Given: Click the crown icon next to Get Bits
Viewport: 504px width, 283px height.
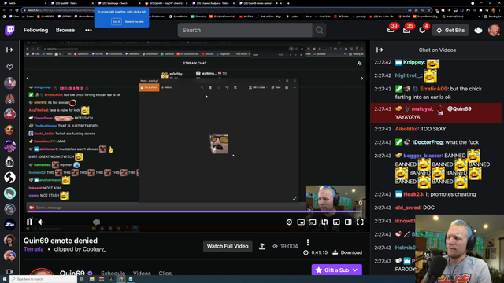Looking at the screenshot, I should pyautogui.click(x=478, y=30).
